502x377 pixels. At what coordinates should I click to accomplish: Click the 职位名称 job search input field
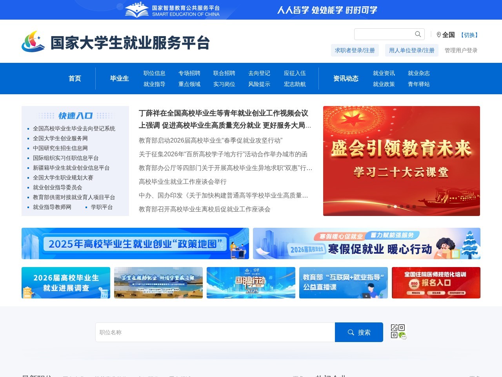[x=215, y=332]
